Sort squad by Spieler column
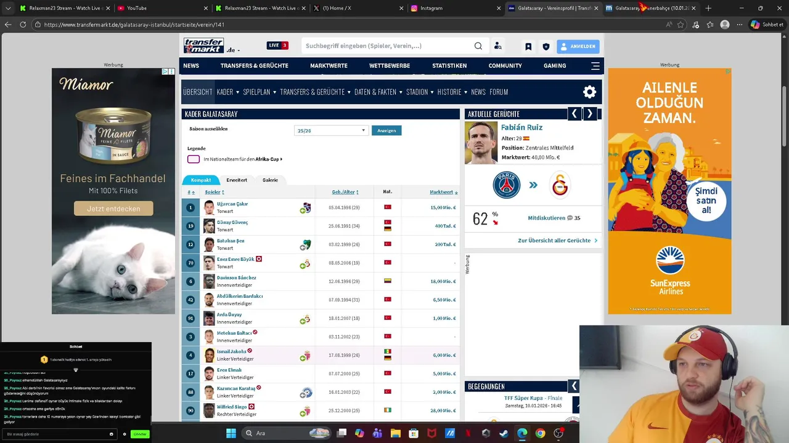Viewport: 789px width, 443px height. coord(215,192)
